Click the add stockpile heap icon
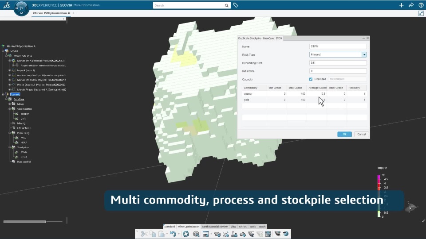This screenshot has height=239, width=426. (243, 234)
